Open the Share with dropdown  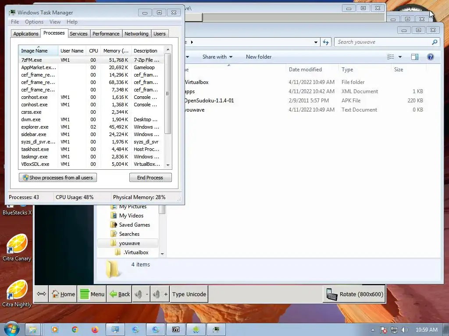tap(217, 57)
